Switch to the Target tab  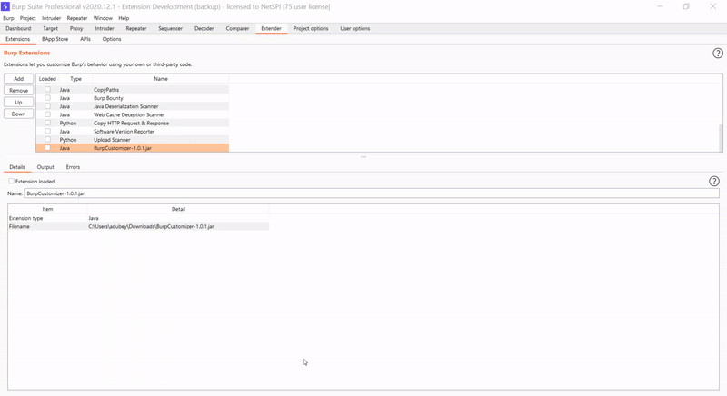[x=51, y=28]
